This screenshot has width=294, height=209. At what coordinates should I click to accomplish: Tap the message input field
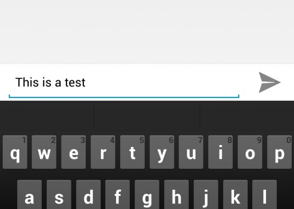(124, 83)
